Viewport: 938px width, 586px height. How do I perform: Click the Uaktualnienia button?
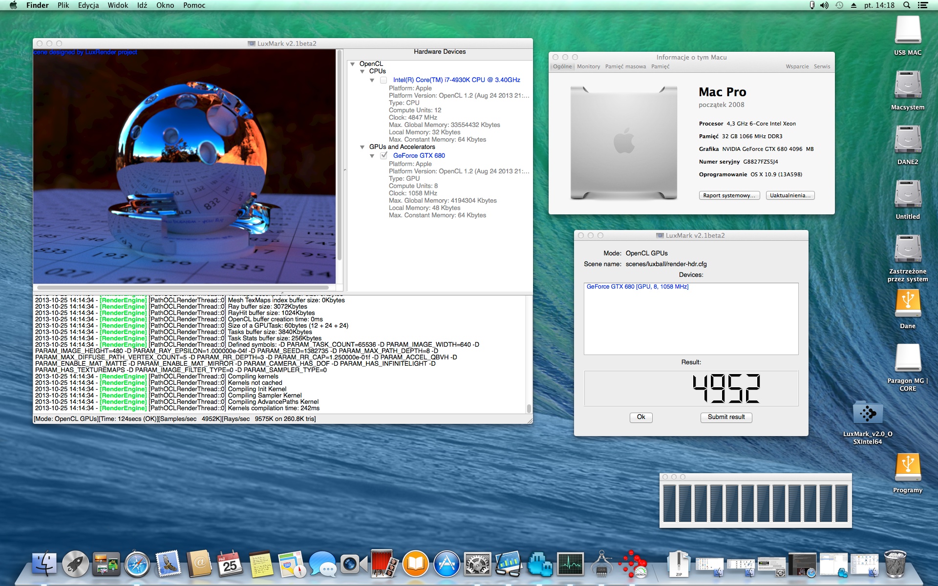pyautogui.click(x=790, y=195)
